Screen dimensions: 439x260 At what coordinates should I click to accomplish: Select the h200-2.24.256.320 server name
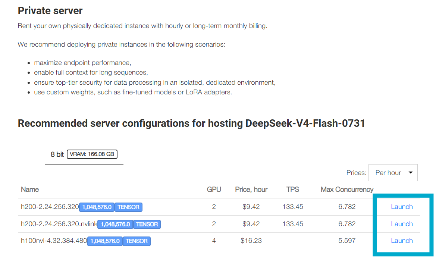[x=50, y=207]
